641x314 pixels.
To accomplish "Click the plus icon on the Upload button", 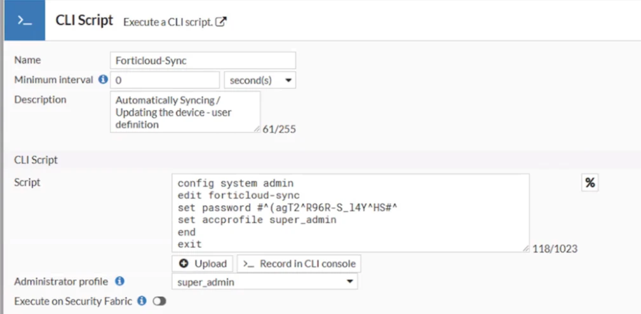I will click(184, 264).
